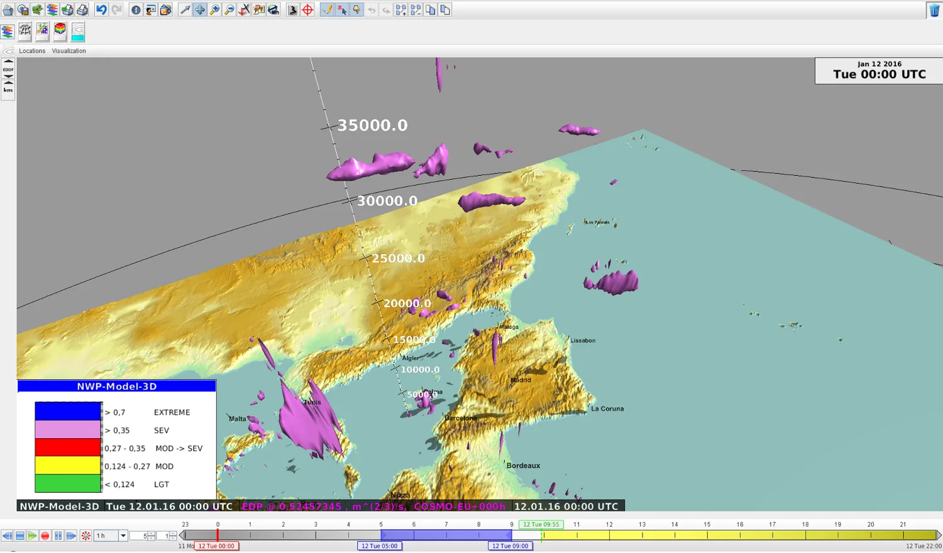
Task: Toggle the pencil drawing tool
Action: (327, 10)
